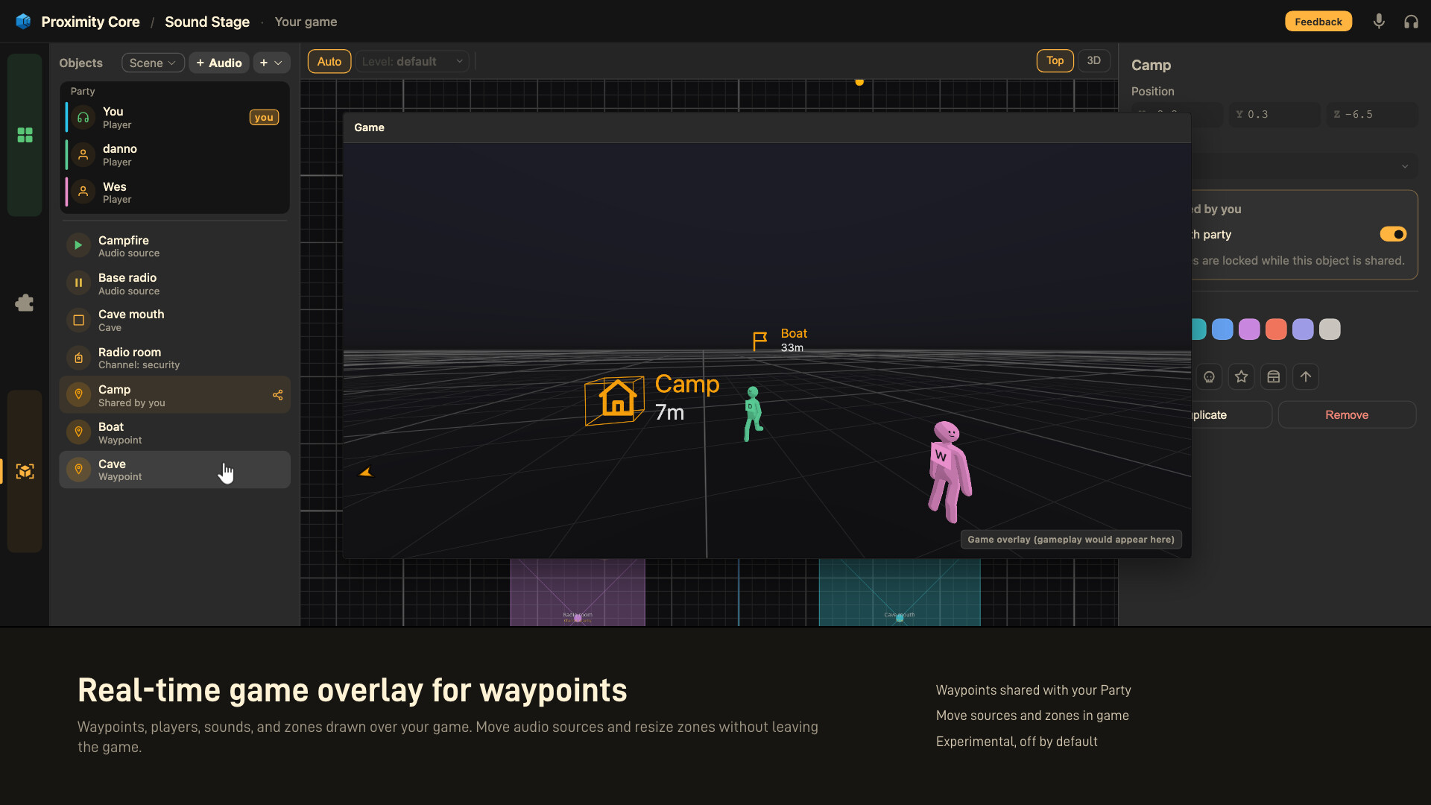
Task: Click the Proximity Core cube logo
Action: coord(23,22)
